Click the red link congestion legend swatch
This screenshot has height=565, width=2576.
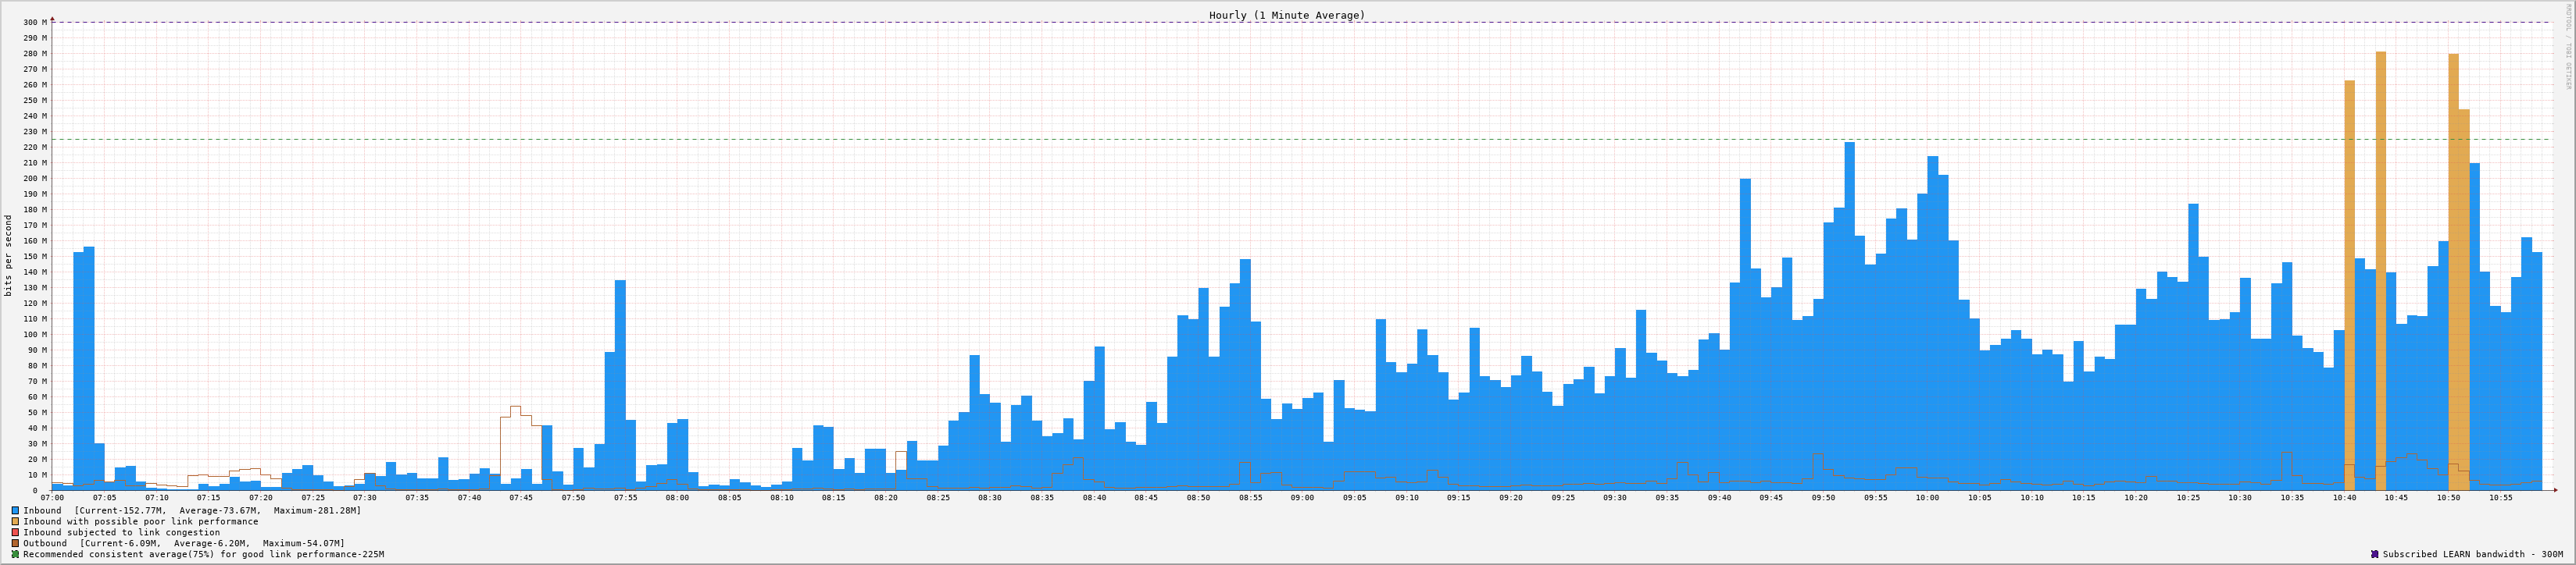point(16,532)
